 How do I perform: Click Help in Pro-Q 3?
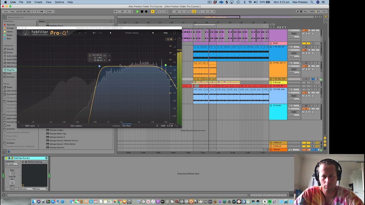tap(165, 33)
